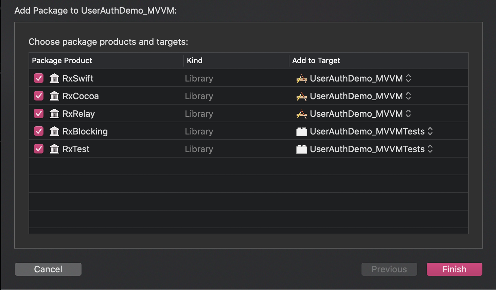Open target dropdown for RxTest
The height and width of the screenshot is (290, 496).
(x=430, y=149)
